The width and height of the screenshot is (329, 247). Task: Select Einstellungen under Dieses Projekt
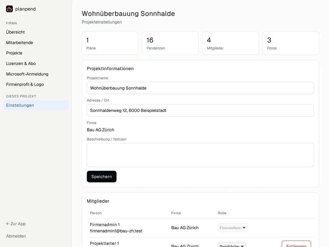coord(36,105)
